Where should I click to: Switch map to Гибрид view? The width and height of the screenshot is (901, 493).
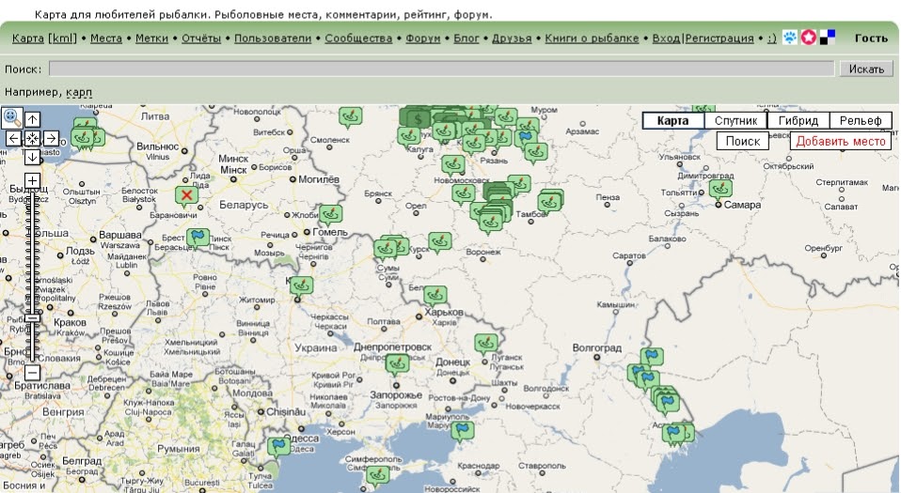click(x=798, y=120)
